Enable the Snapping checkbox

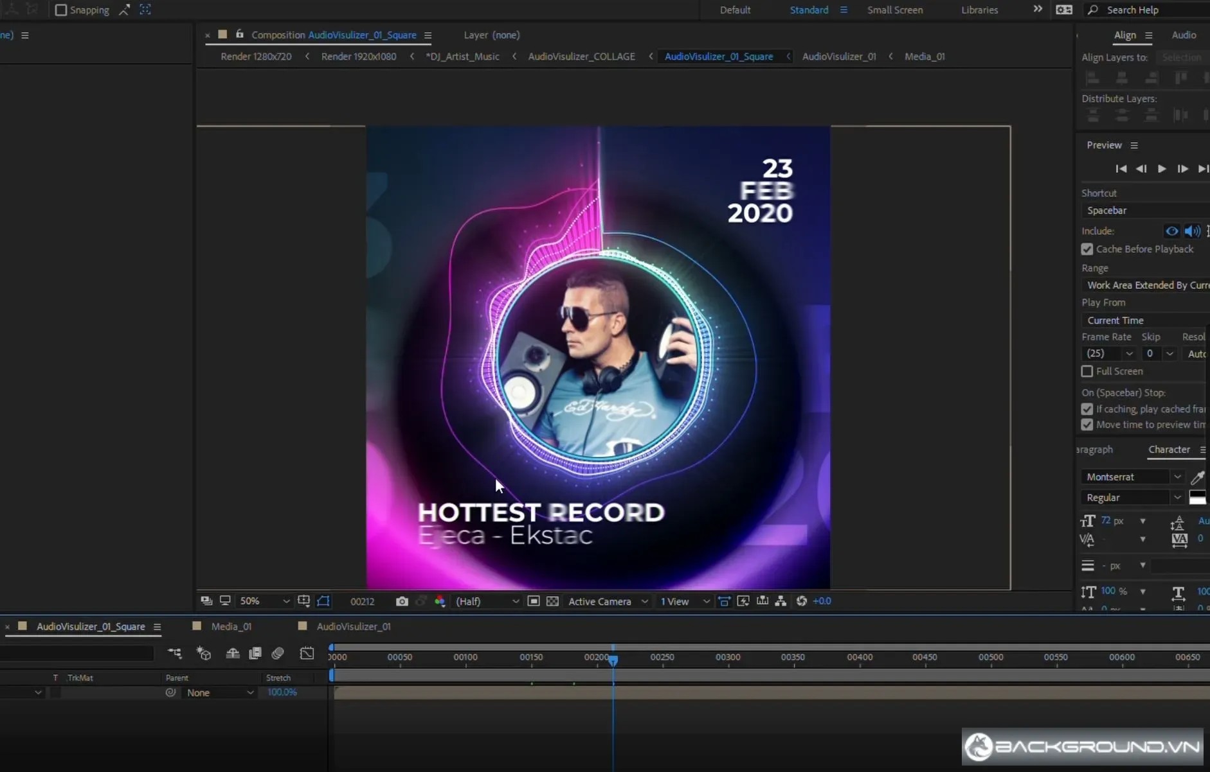pos(61,10)
